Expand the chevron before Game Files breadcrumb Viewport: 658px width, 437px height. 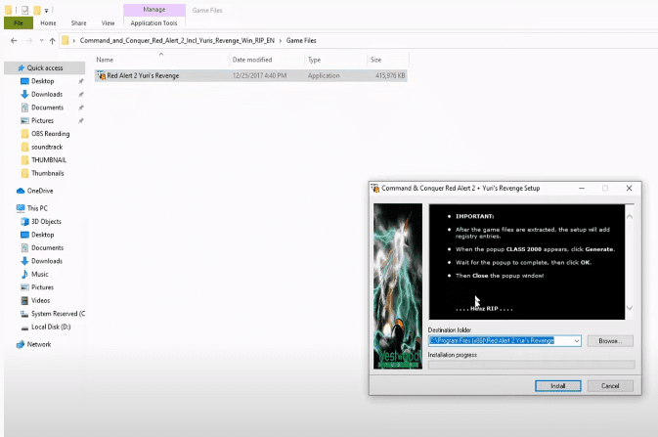coord(281,41)
